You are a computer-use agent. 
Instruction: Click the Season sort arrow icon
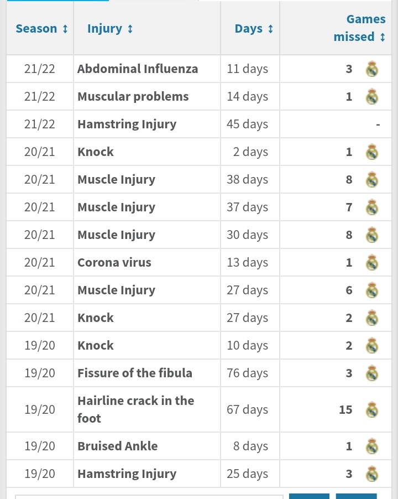(x=65, y=29)
